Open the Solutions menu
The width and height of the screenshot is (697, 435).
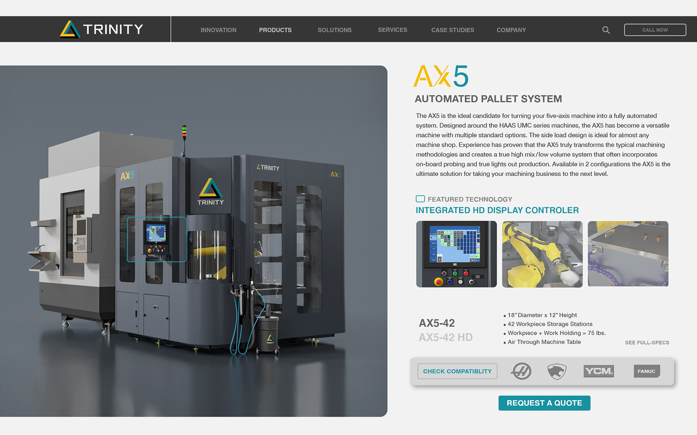pyautogui.click(x=334, y=30)
